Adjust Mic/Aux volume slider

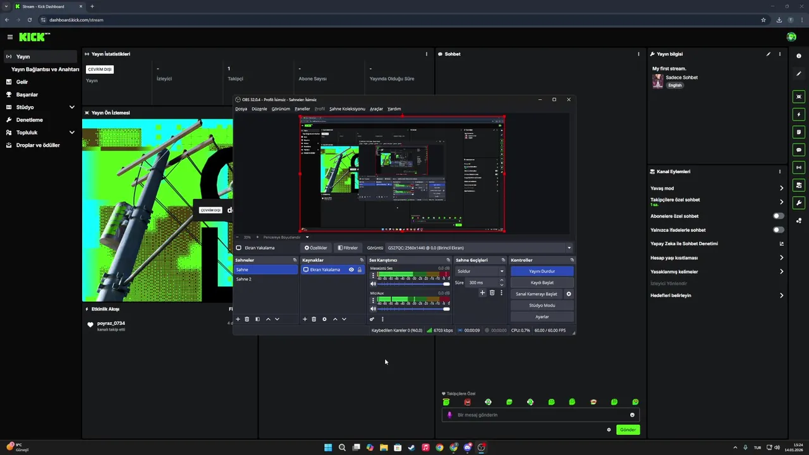414,308
